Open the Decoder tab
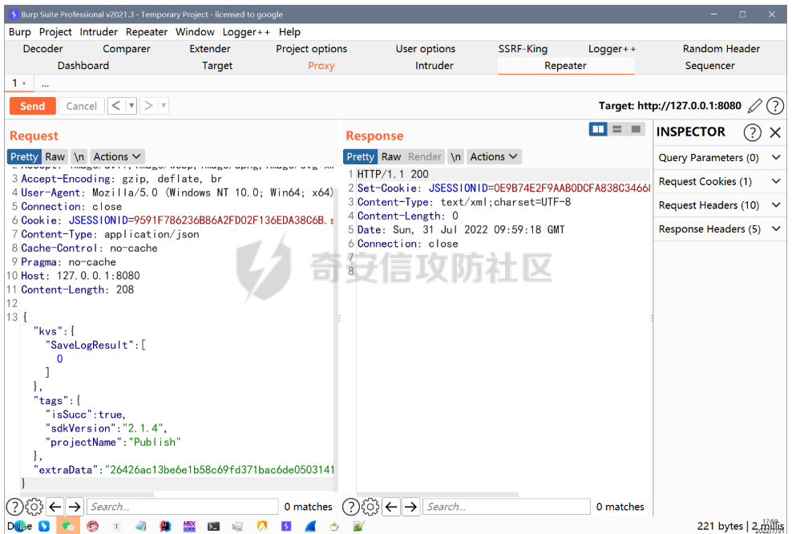This screenshot has height=534, width=792. (43, 49)
